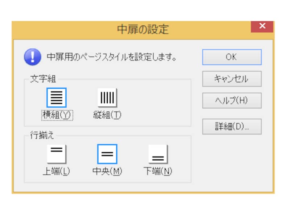Screen dimensions: 290x217
Task: Choose the 上端(L) top alignment icon
Action: click(x=57, y=154)
